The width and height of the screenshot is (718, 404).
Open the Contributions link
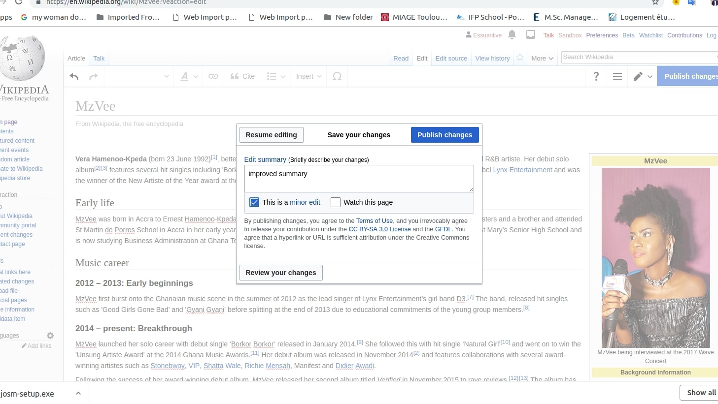684,35
